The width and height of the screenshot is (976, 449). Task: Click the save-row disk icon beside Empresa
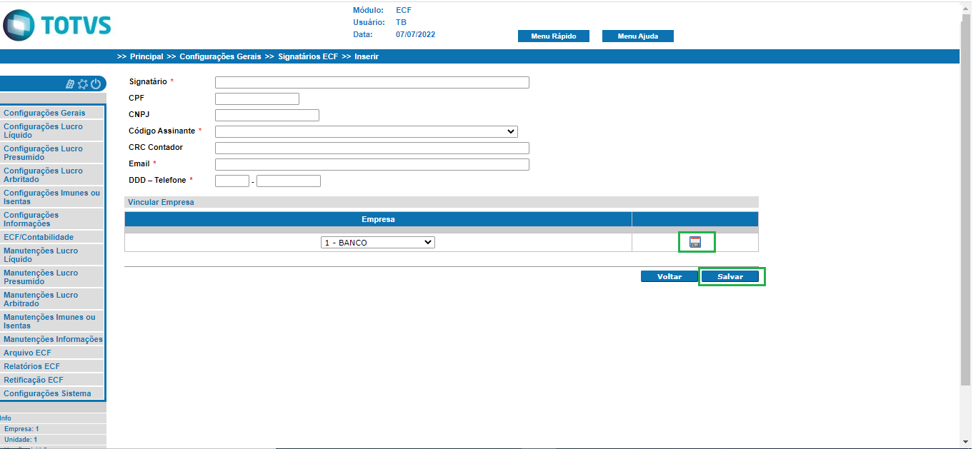pyautogui.click(x=695, y=242)
